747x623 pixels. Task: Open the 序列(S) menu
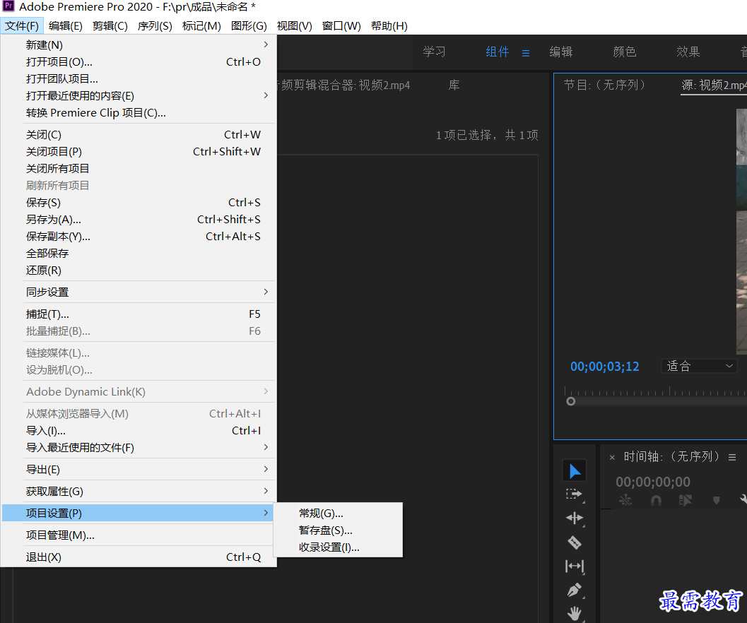pyautogui.click(x=155, y=25)
